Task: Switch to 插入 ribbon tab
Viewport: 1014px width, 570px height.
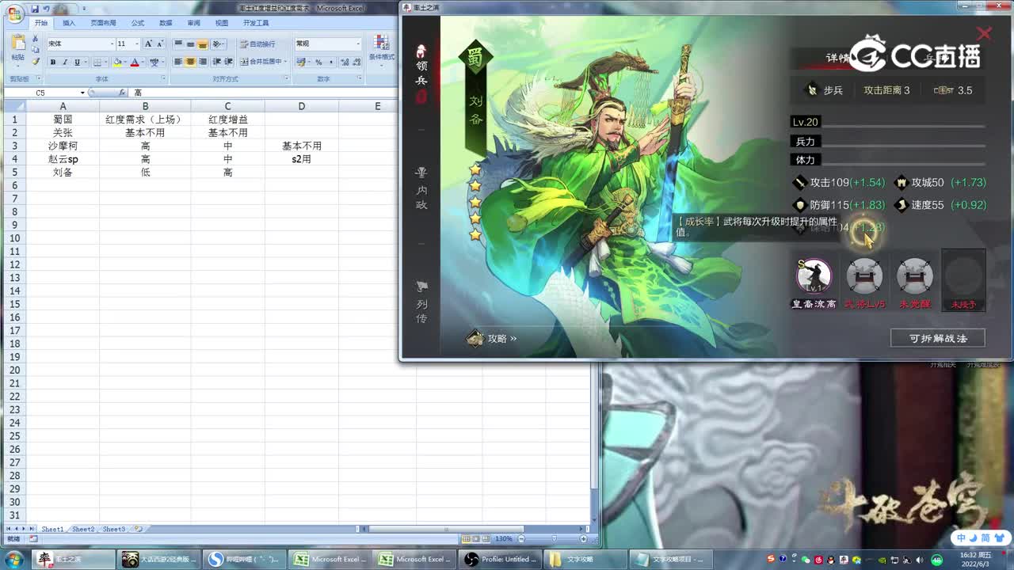Action: (69, 23)
